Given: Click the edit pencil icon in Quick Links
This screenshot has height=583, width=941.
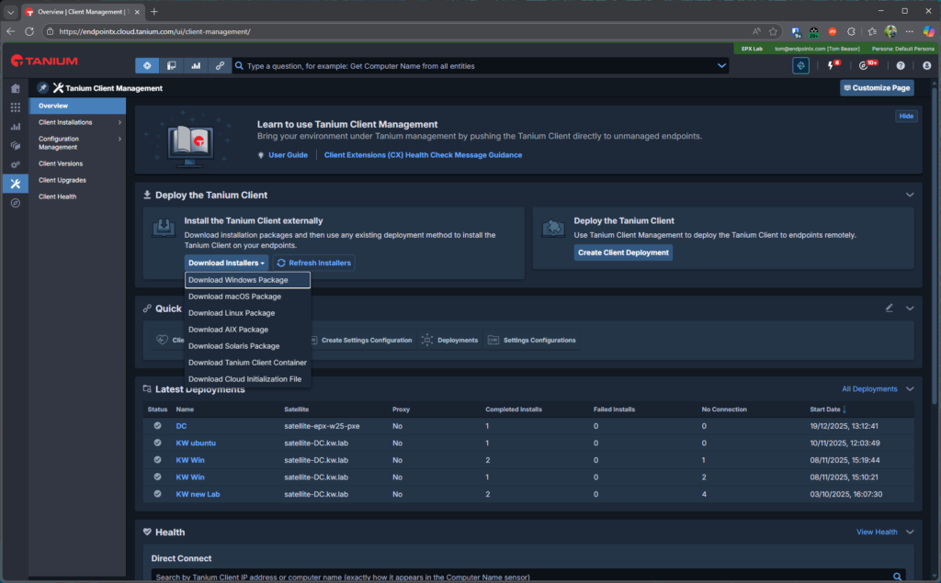Looking at the screenshot, I should [889, 308].
